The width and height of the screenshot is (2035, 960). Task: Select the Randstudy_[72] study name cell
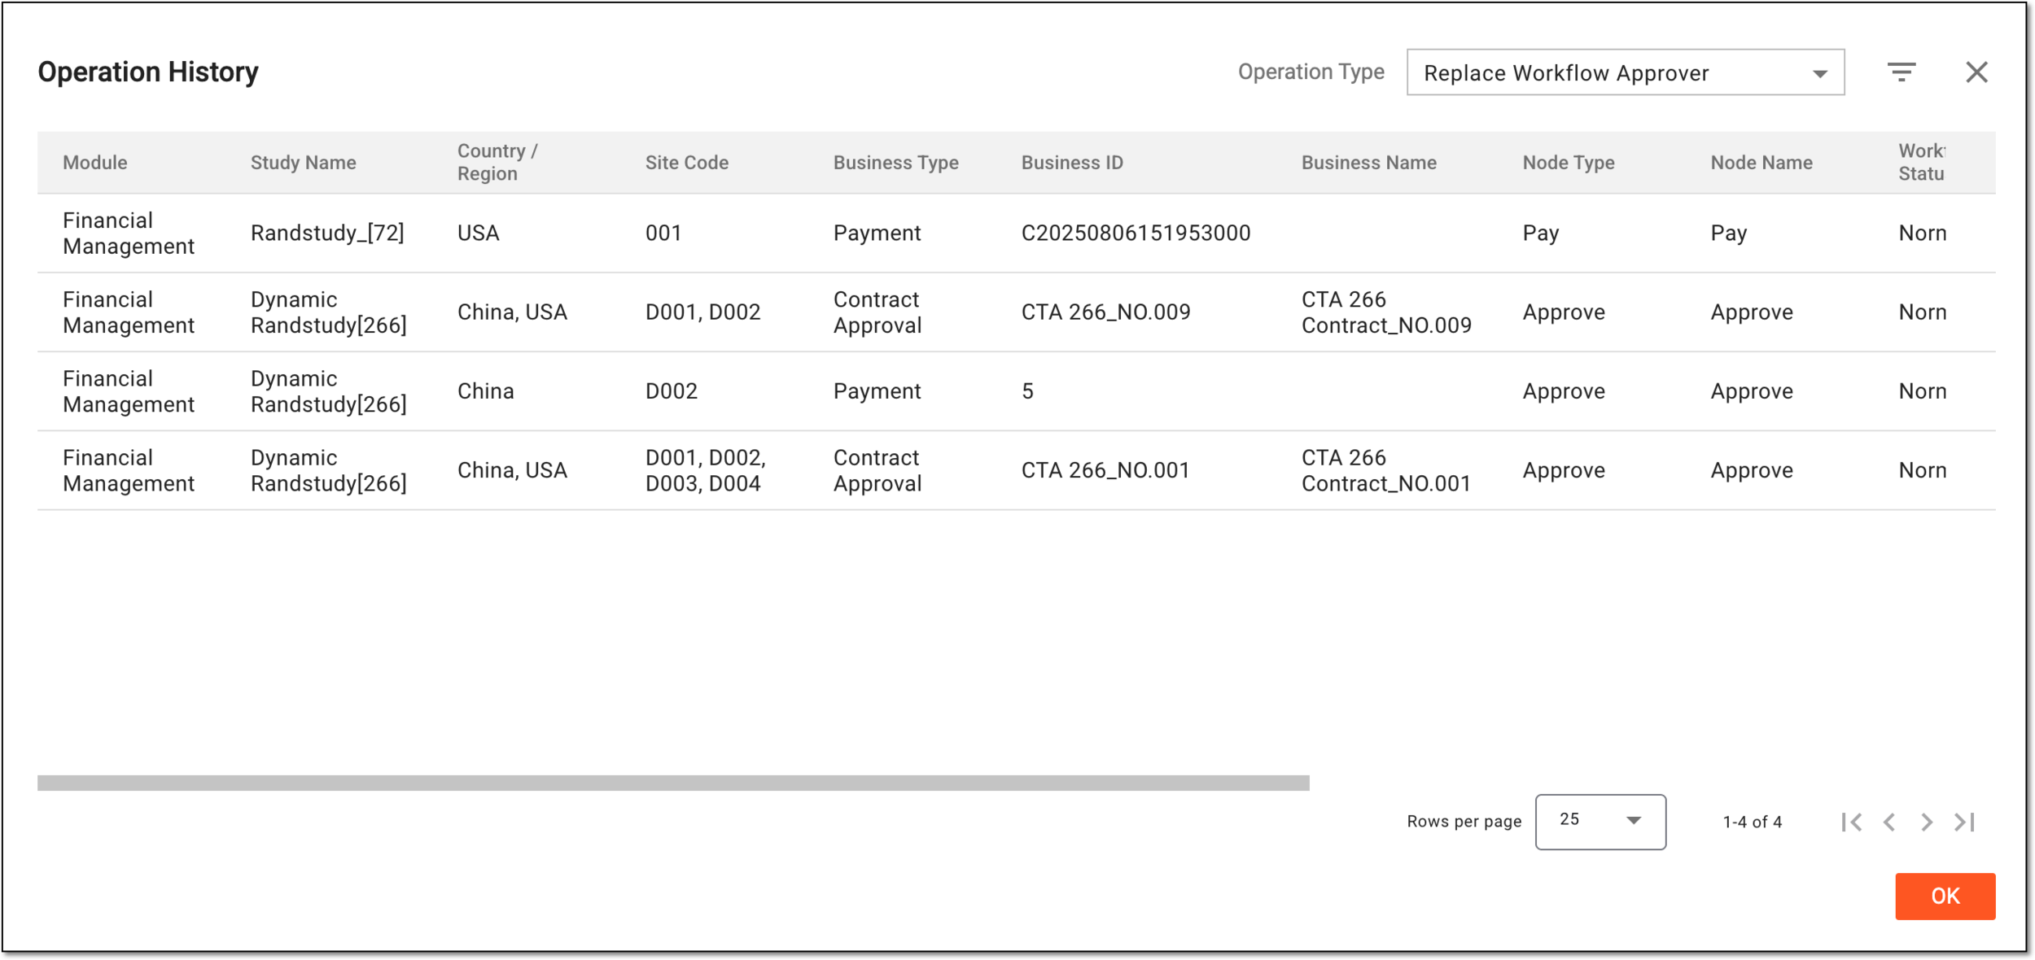(327, 233)
